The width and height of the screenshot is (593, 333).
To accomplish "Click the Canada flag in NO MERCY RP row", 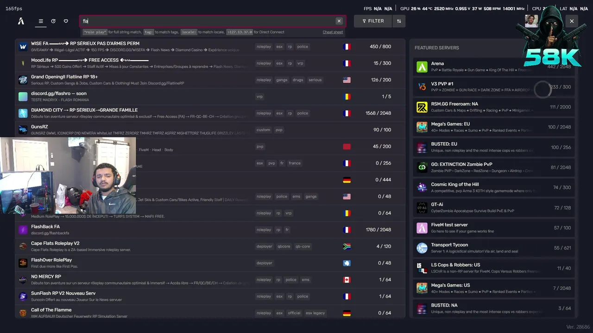I will click(x=347, y=280).
